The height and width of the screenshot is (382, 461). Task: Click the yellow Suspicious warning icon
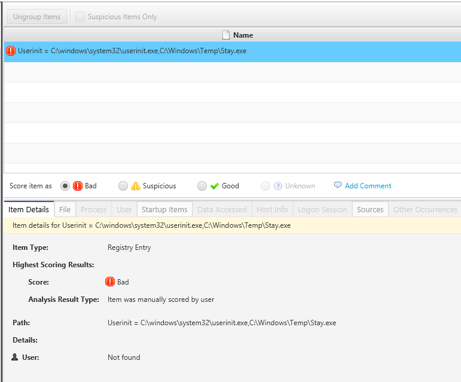pyautogui.click(x=136, y=186)
